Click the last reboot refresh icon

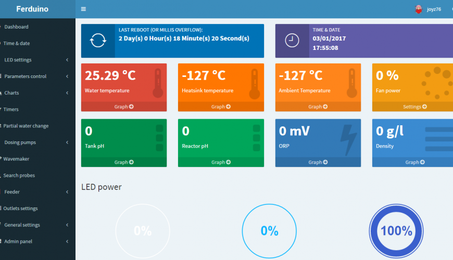point(98,41)
